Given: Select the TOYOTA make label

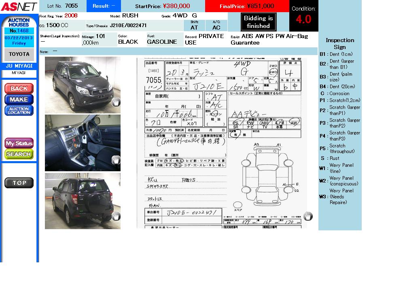Looking at the screenshot, I should pyautogui.click(x=19, y=54).
